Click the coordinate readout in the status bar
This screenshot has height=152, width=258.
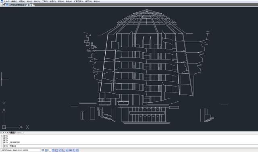click(x=21, y=150)
